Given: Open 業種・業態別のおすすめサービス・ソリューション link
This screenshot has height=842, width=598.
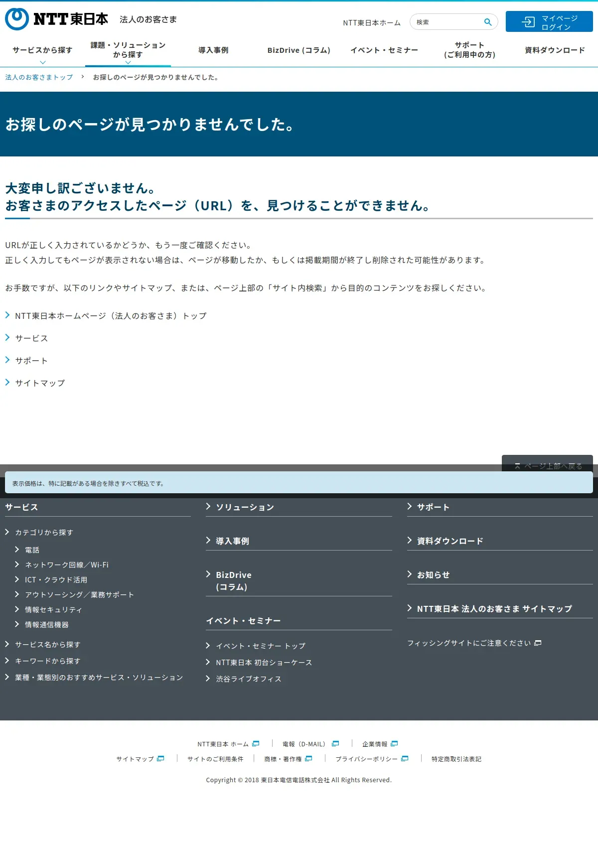Looking at the screenshot, I should (99, 678).
